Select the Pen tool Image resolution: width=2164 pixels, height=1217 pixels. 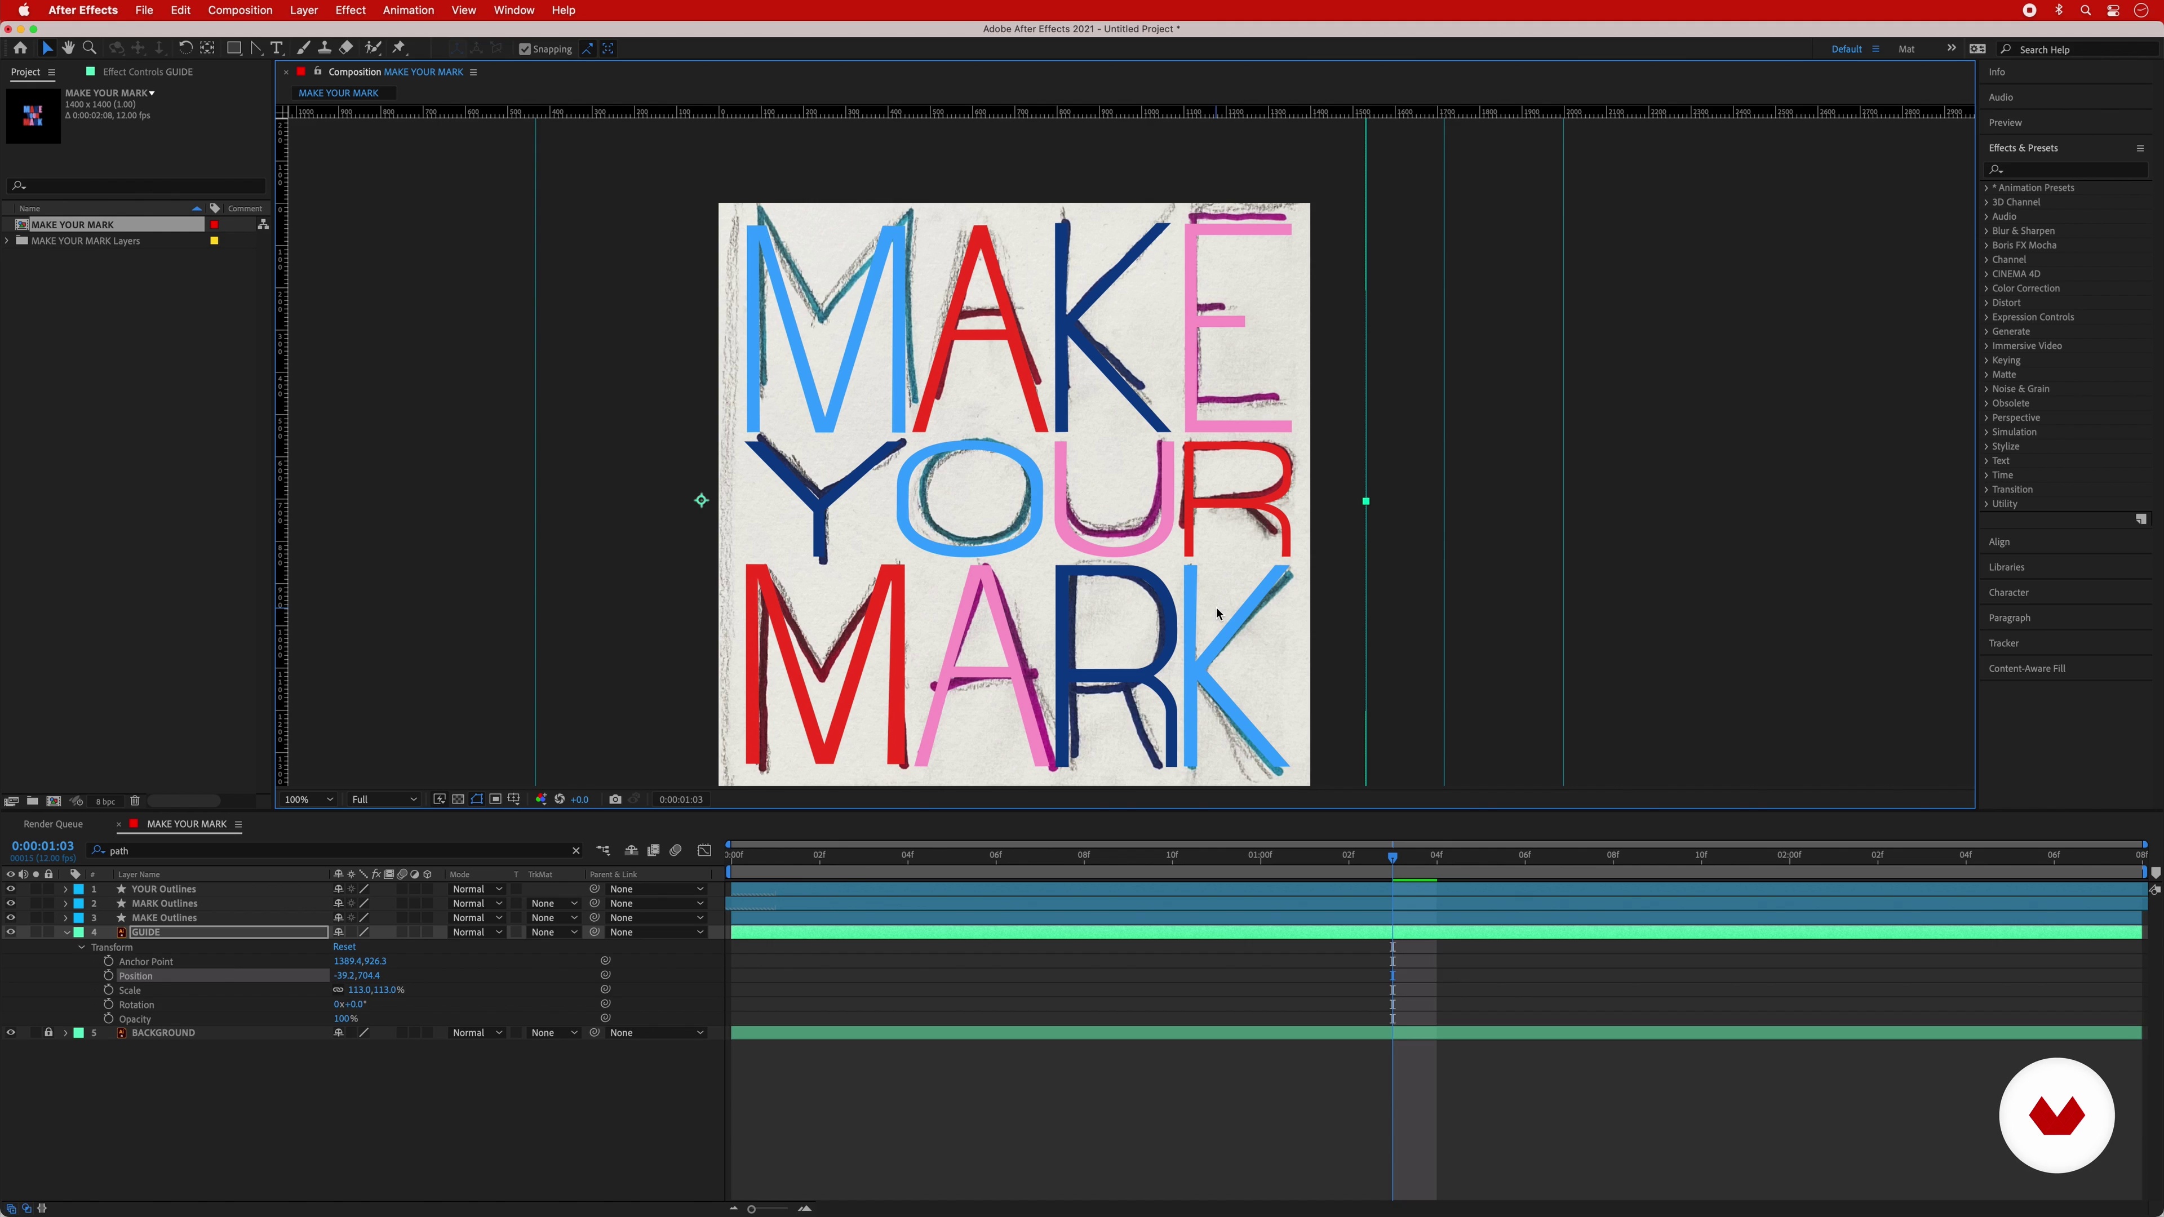[256, 48]
